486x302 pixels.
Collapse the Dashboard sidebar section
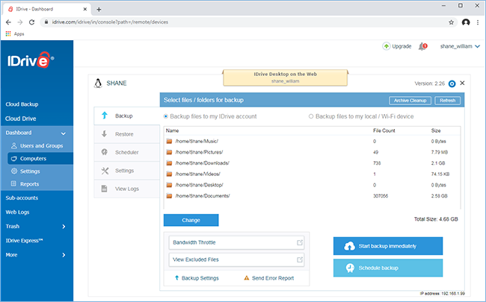pos(64,133)
